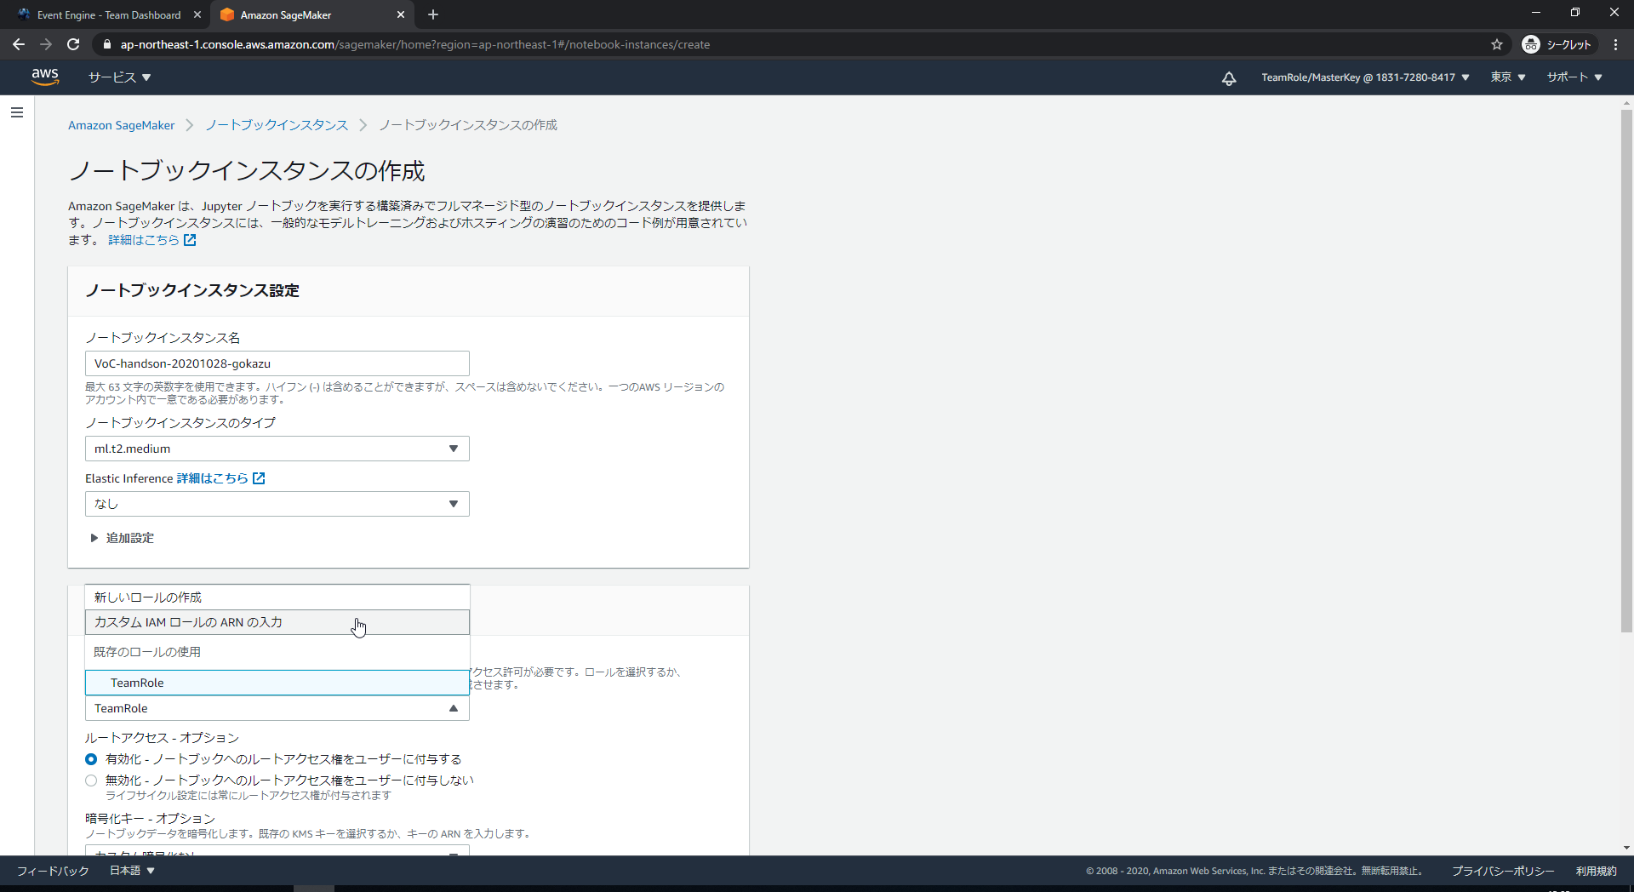Click Amazon SageMaker breadcrumb link

[121, 125]
